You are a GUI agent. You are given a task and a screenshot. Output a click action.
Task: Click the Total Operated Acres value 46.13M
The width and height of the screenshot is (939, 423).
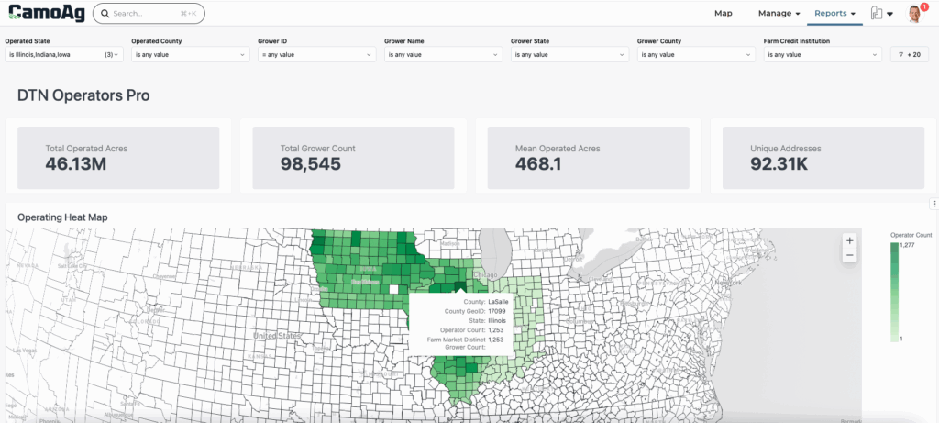pyautogui.click(x=75, y=163)
